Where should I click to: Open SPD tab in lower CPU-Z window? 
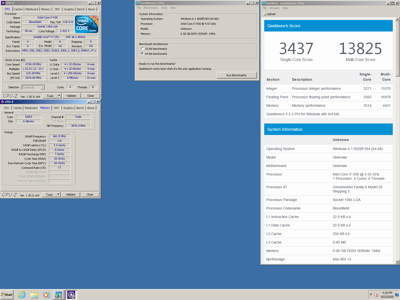pos(56,108)
